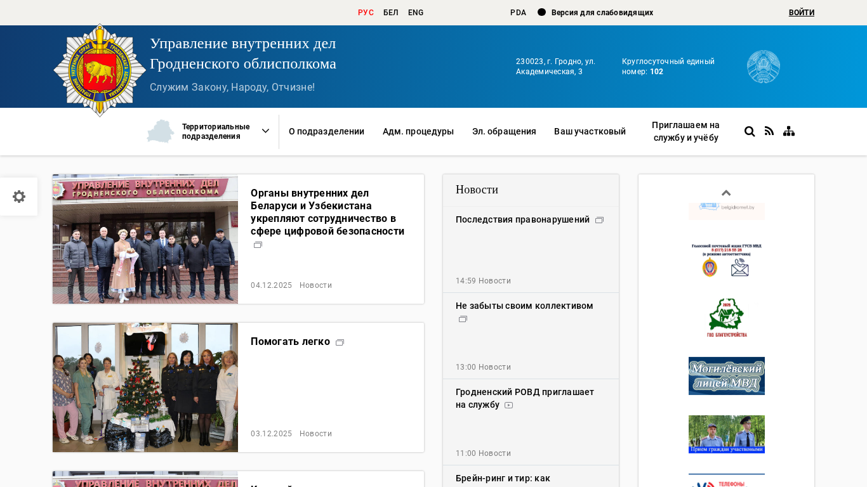
Task: Open the Эл. обращения menu
Action: 504,131
